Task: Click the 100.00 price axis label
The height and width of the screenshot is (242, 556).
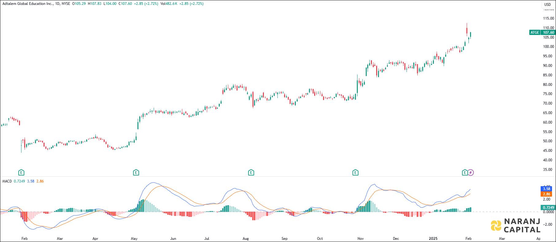Action: pyautogui.click(x=549, y=47)
